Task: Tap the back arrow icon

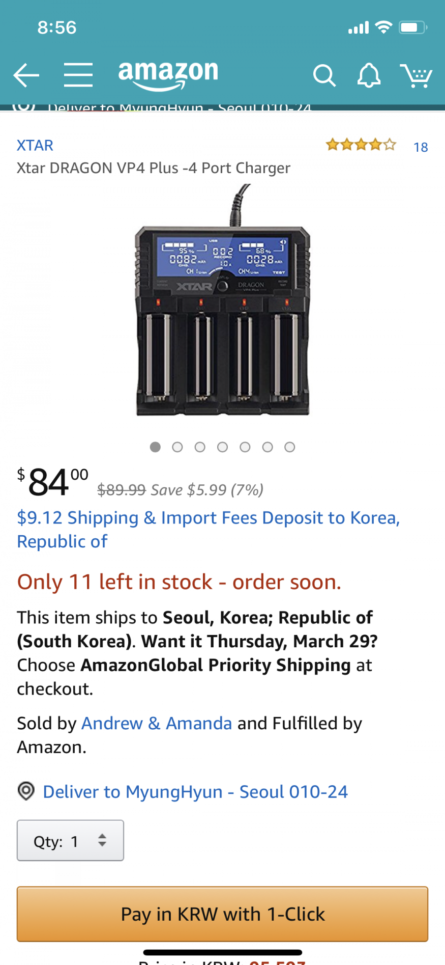Action: tap(26, 75)
